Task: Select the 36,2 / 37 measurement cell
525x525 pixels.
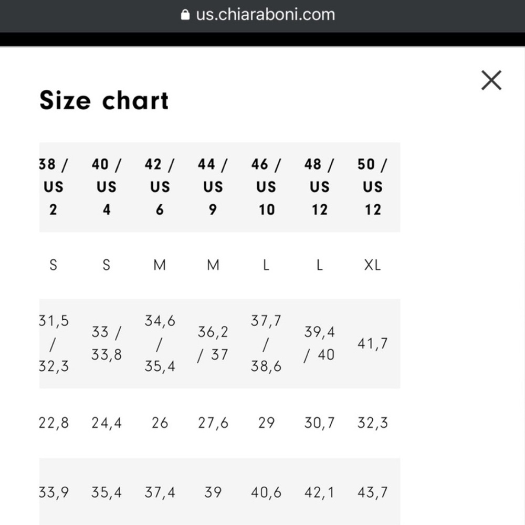Action: (213, 343)
